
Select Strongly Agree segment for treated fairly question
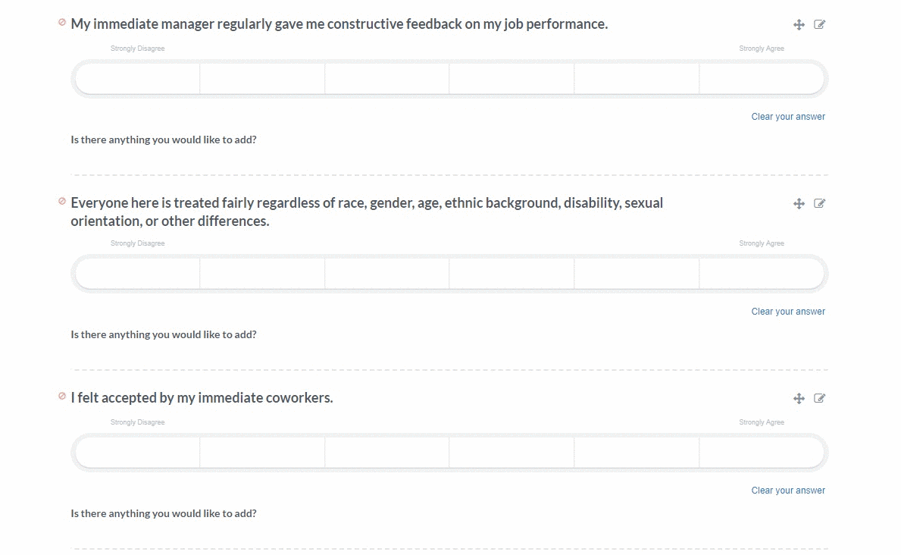(762, 274)
